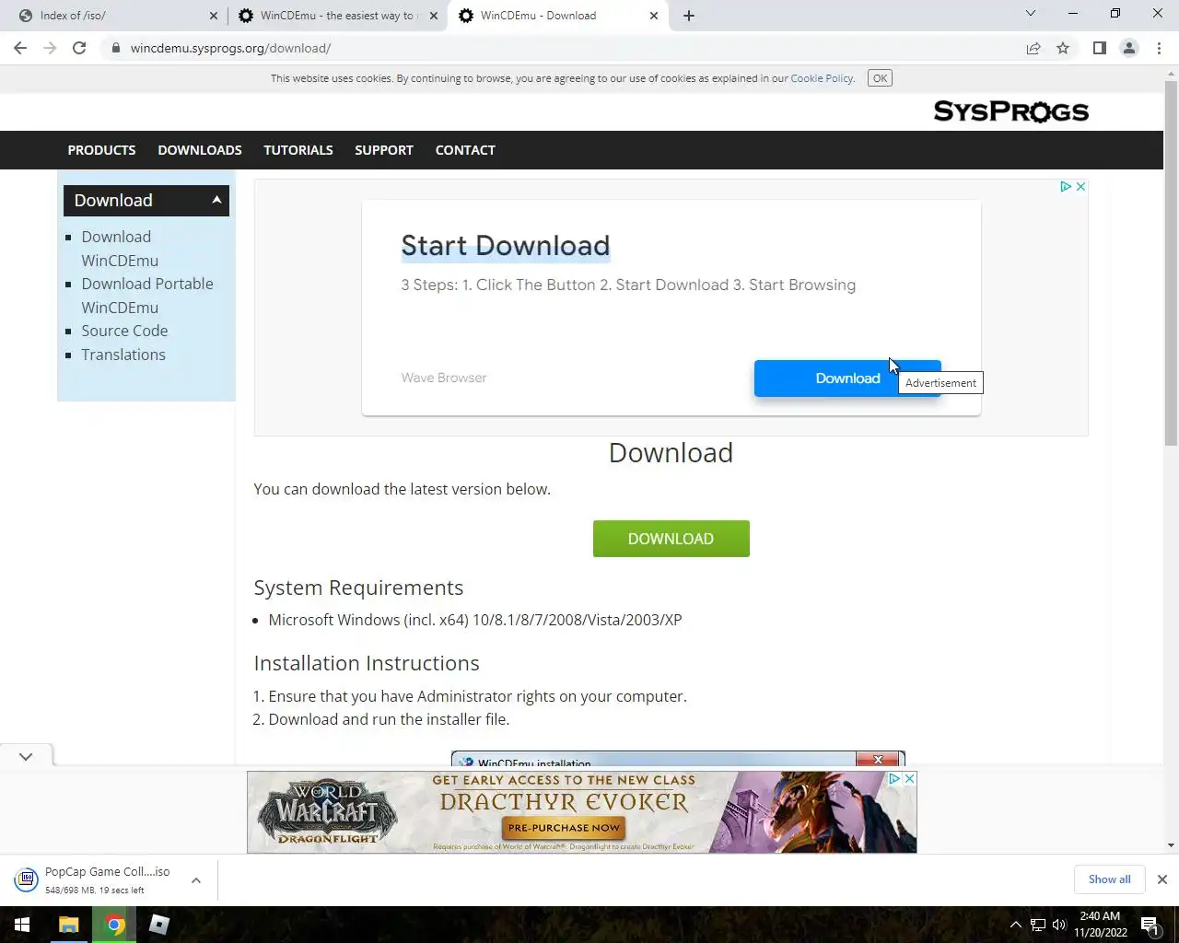This screenshot has width=1179, height=943.
Task: Open the tab search dropdown
Action: click(x=1031, y=14)
